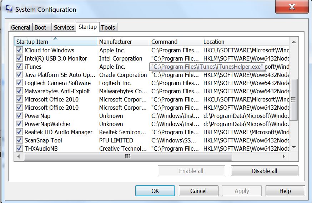Click the Malwarebytes Co... manufacturer cell
The height and width of the screenshot is (203, 312).
123,91
